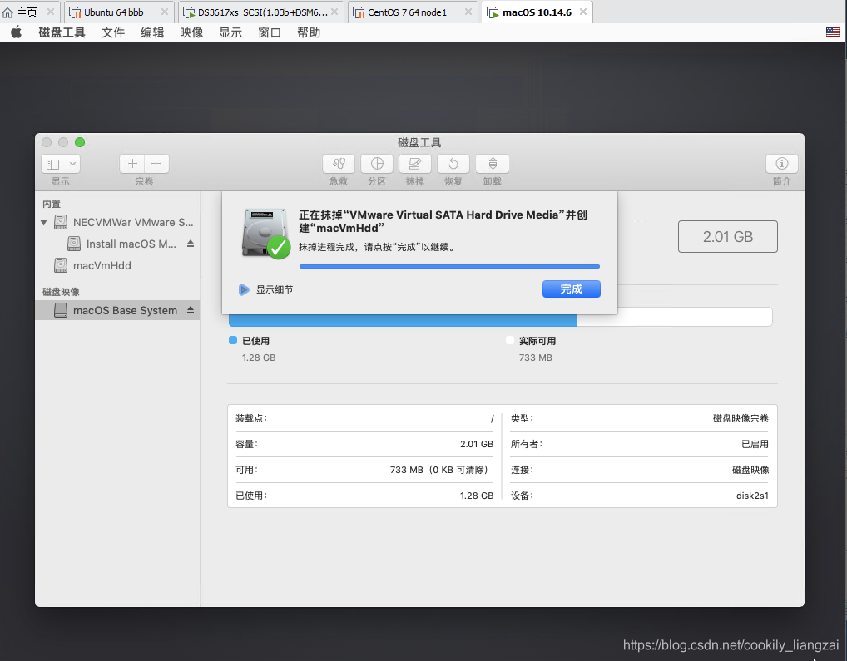The width and height of the screenshot is (847, 661).
Task: Open the 映像 menu
Action: tap(191, 32)
